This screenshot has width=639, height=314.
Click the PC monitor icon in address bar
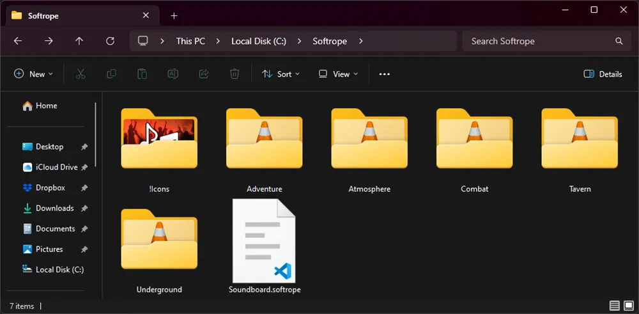click(x=142, y=41)
